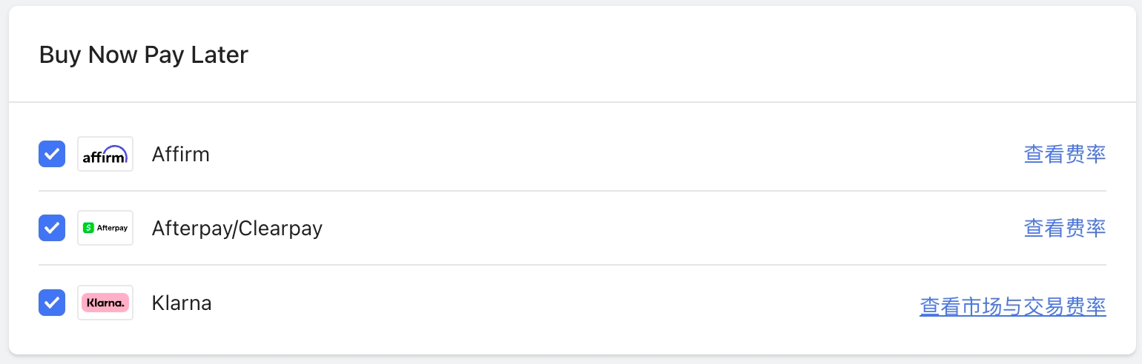The height and width of the screenshot is (364, 1142).
Task: Uncheck the Klarna checkbox
Action: tap(52, 303)
